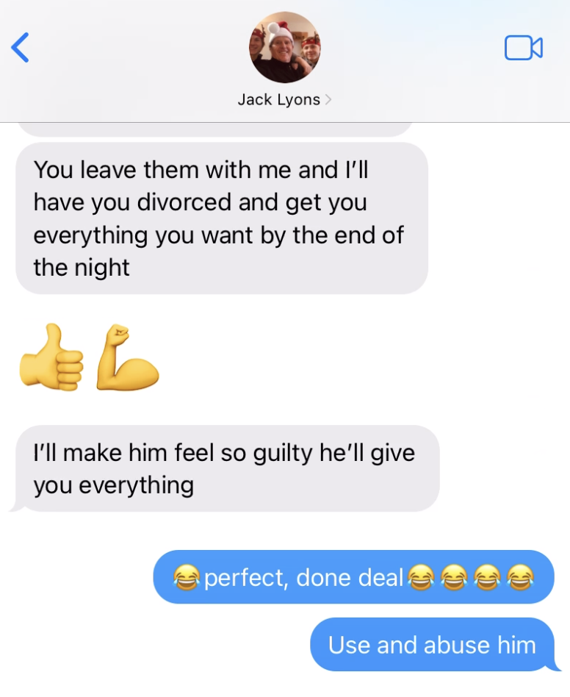Screen dimensions: 570x697
Task: Tap the Jack Lyons name label
Action: 279,99
